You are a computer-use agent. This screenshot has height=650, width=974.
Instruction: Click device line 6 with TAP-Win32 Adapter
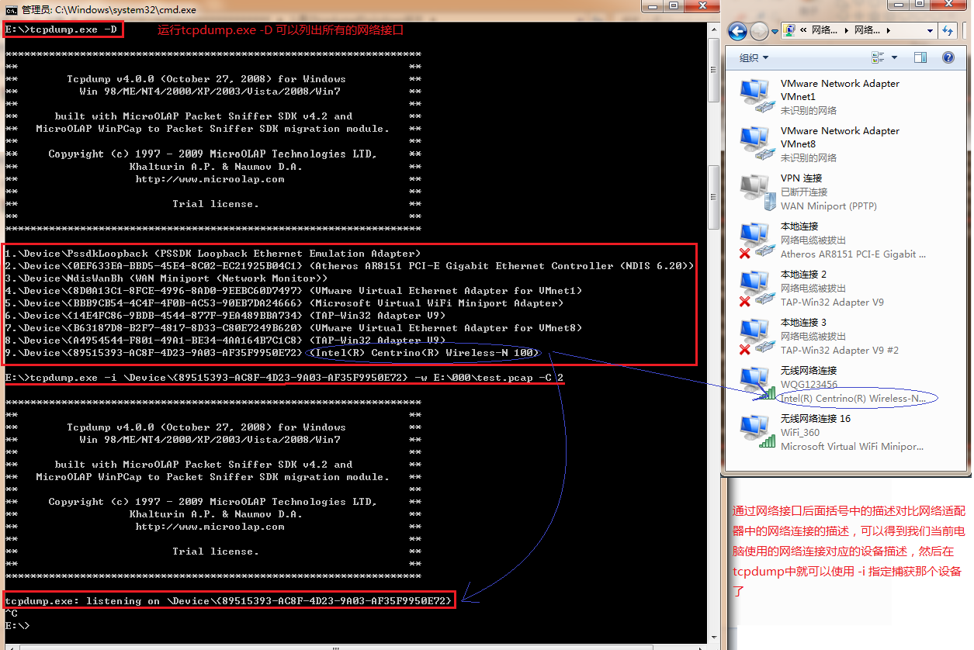click(x=225, y=316)
